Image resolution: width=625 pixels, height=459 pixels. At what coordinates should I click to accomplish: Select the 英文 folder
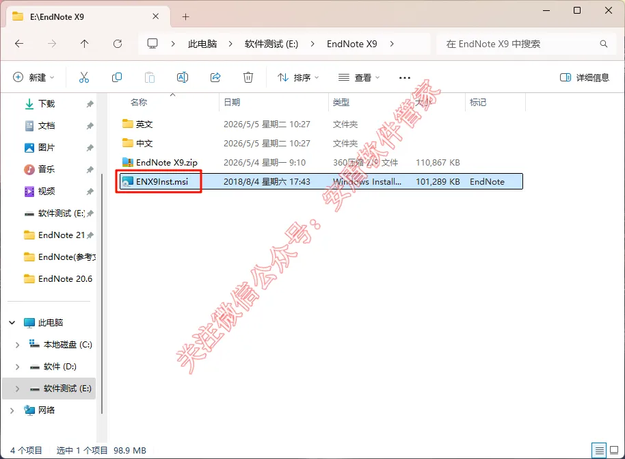pos(137,124)
